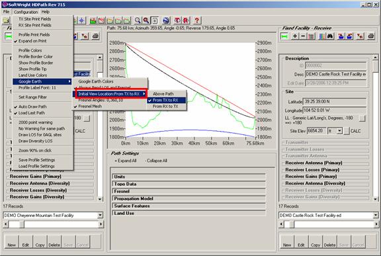The height and width of the screenshot is (256, 381).
Task: Open the Help menu
Action: 46,12
